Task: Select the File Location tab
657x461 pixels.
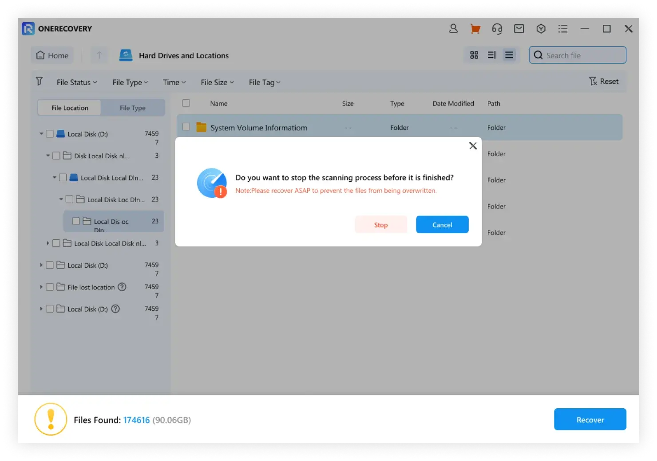Action: point(70,108)
